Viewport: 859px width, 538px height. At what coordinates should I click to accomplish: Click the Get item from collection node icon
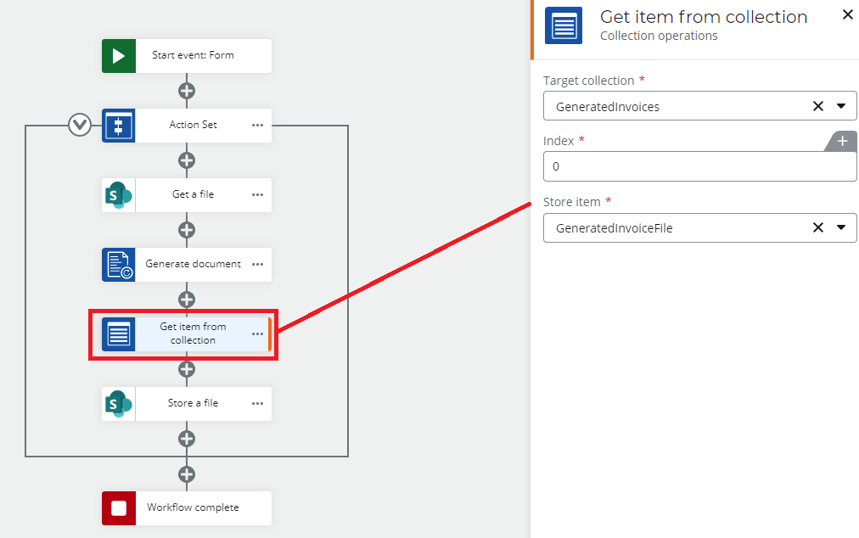[x=119, y=333]
